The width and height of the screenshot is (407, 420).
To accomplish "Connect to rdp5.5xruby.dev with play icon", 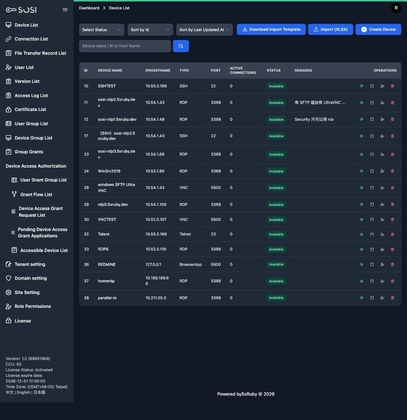I will 362,204.
